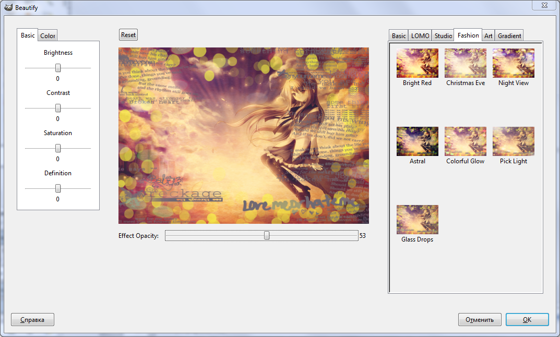The height and width of the screenshot is (337, 560).
Task: Apply the Pick Light effect thumbnail
Action: click(x=513, y=141)
